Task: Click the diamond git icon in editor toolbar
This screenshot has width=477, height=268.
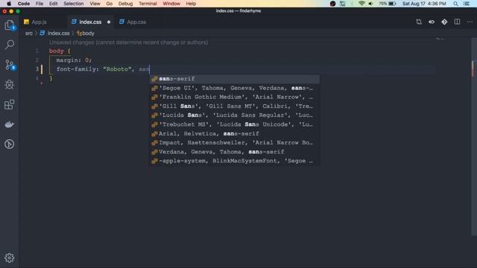Action: [444, 22]
